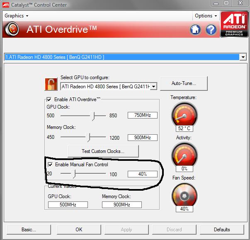Click the ATI Radeon Premium Graphics logo
Image resolution: width=250 pixels, height=240 pixels.
234,24
